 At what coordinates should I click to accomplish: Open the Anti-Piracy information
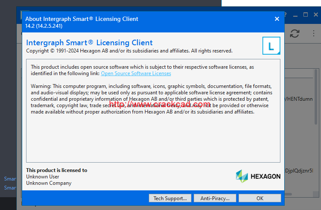pyautogui.click(x=215, y=198)
